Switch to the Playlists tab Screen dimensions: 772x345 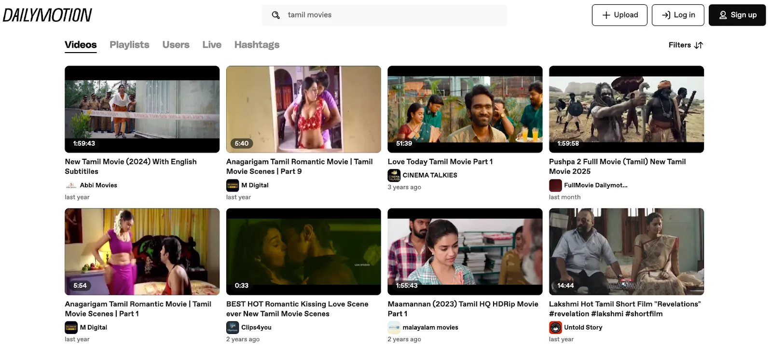coord(129,45)
